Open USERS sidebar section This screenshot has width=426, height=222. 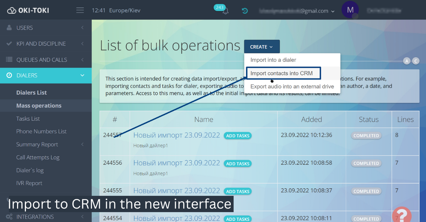pyautogui.click(x=24, y=28)
